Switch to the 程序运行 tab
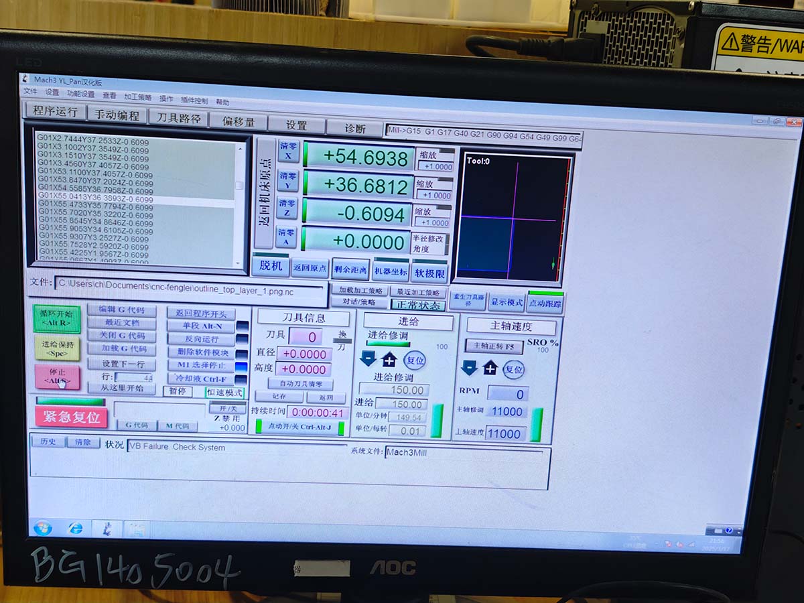Screen dimensions: 804x603 [55, 112]
